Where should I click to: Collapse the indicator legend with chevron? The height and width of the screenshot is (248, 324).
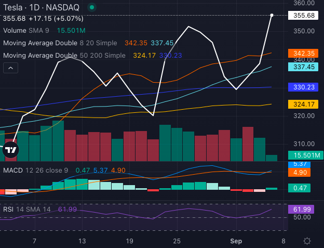[11, 68]
